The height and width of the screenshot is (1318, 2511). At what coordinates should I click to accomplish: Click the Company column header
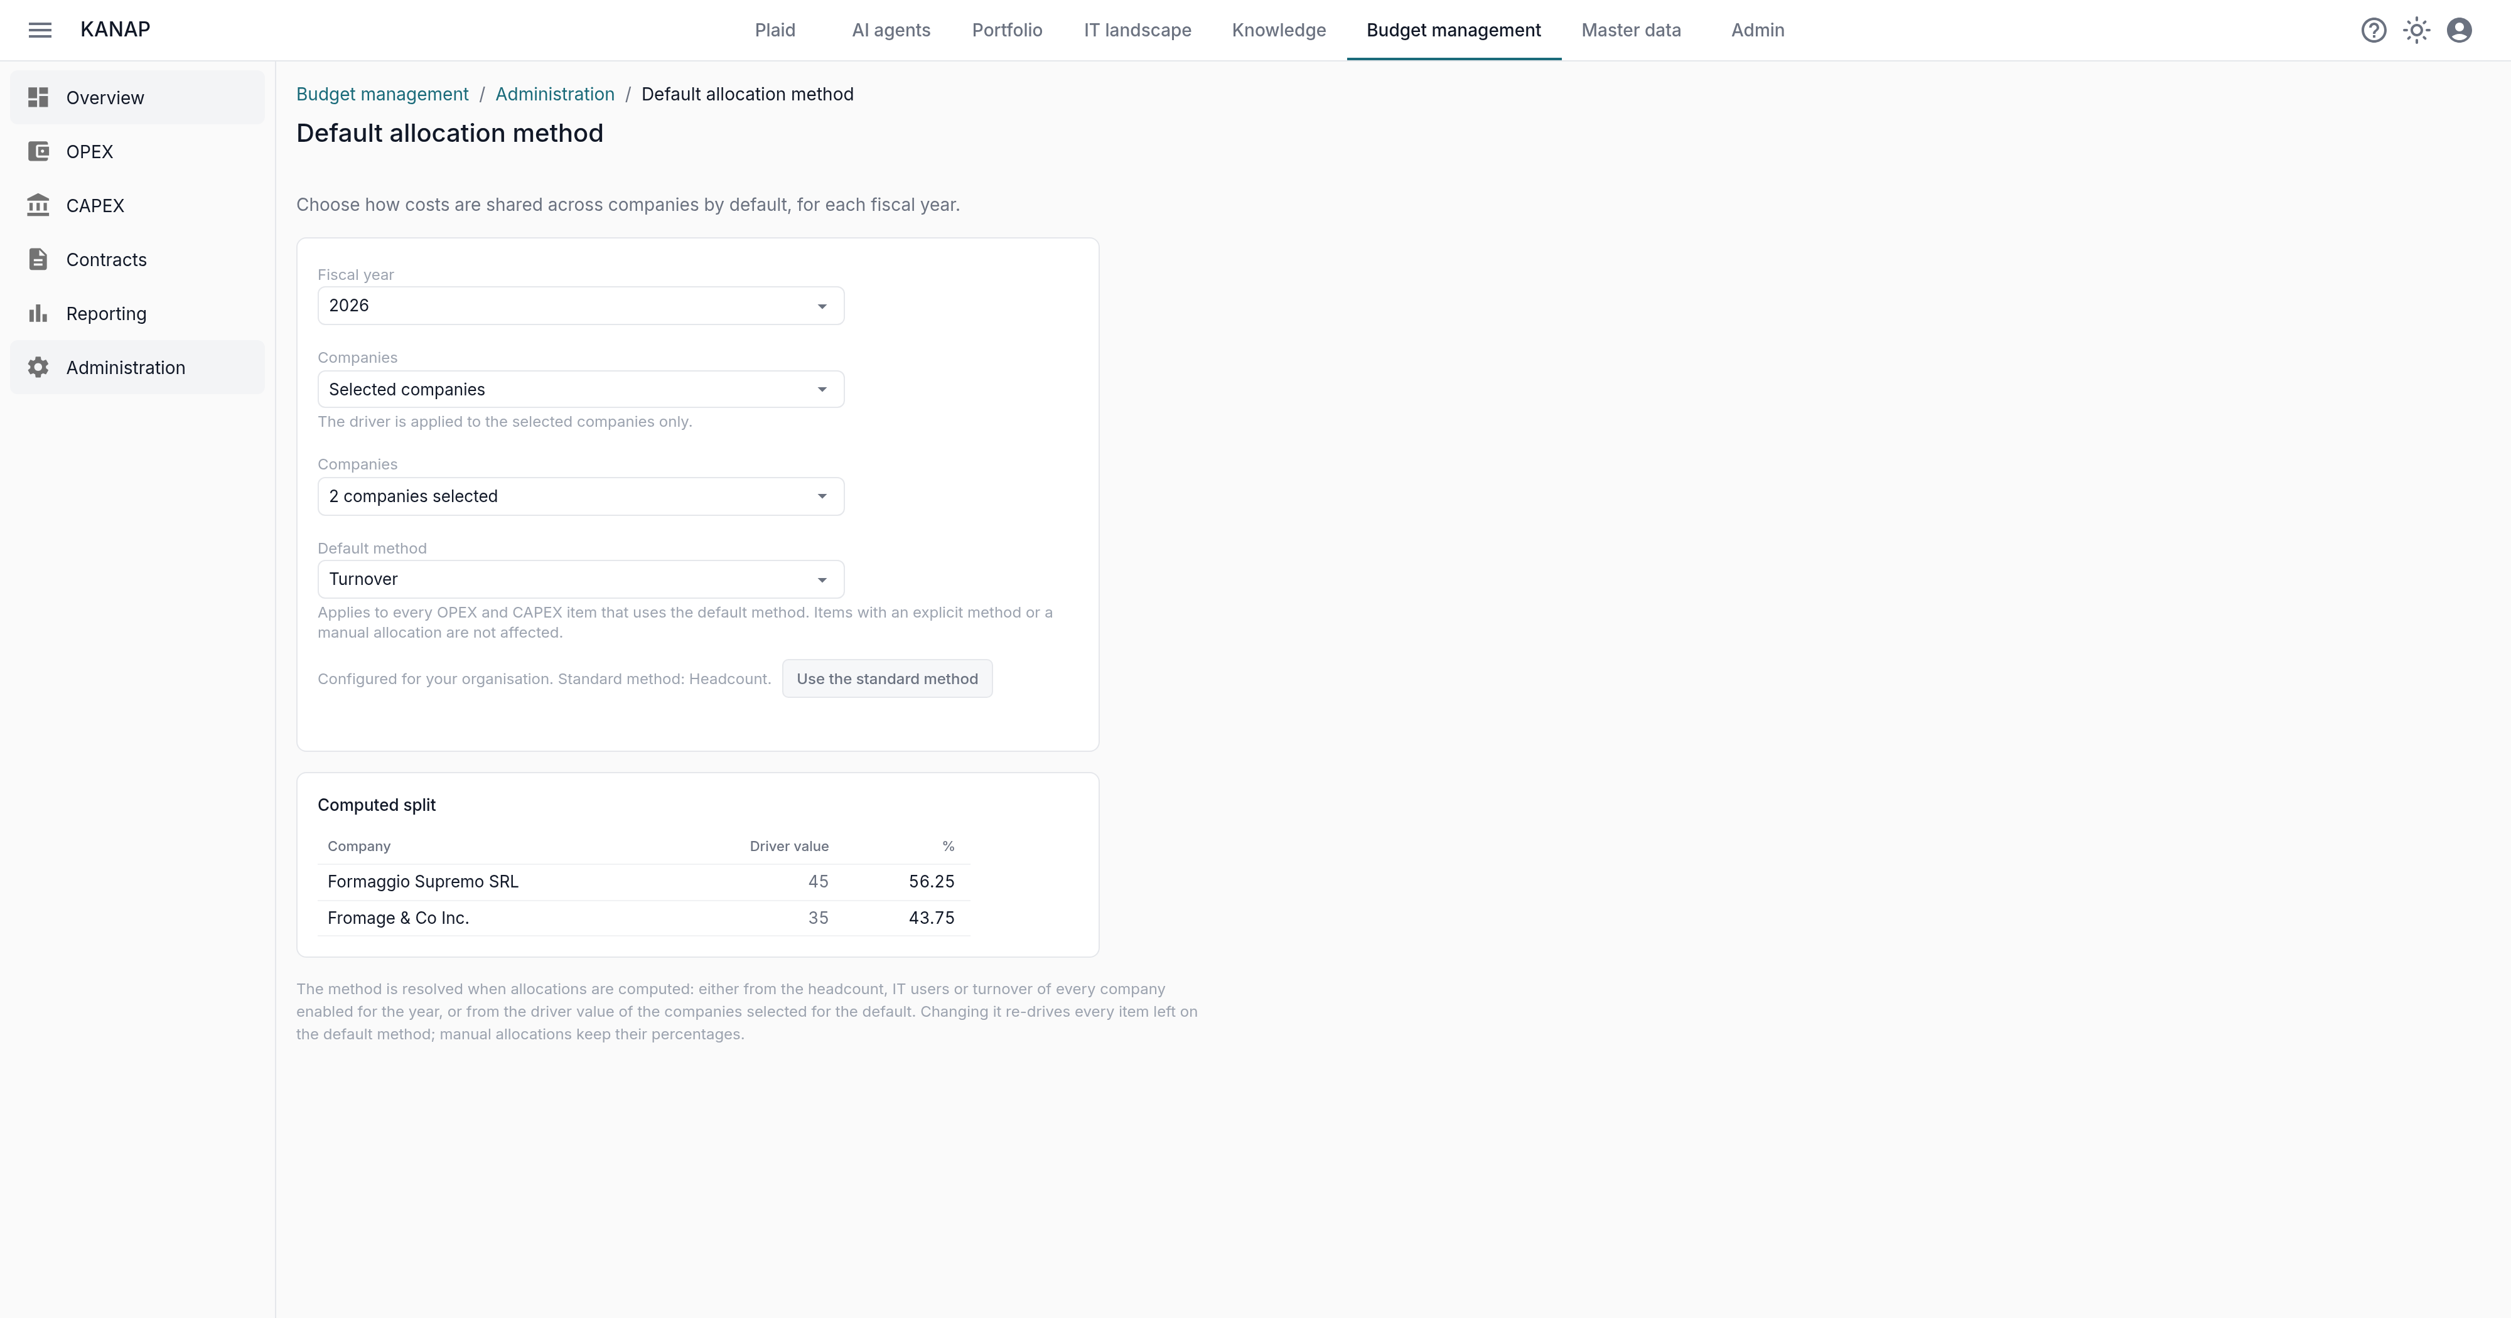[x=358, y=846]
